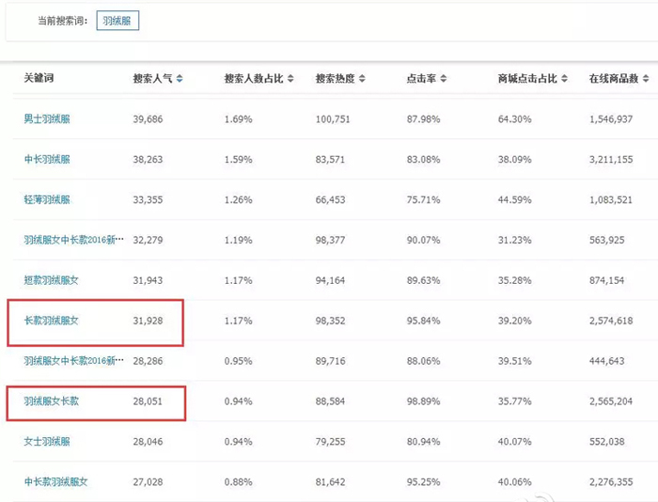This screenshot has height=502, width=658.
Task: Click the 搜索人气 column header
Action: pos(152,78)
